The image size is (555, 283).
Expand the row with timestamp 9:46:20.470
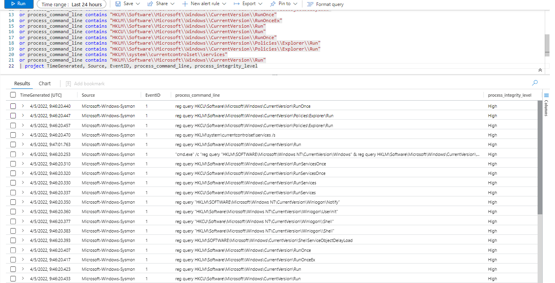tap(23, 135)
